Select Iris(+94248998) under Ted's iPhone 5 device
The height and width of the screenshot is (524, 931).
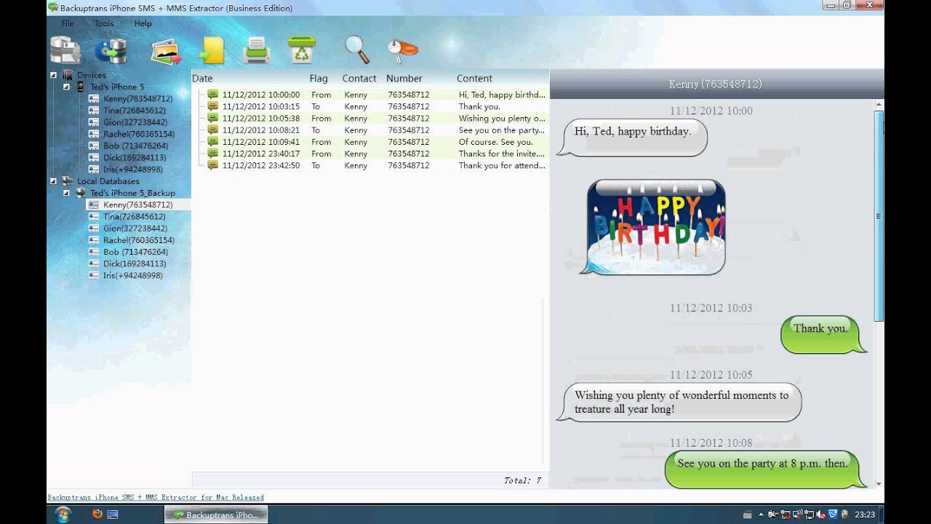132,170
